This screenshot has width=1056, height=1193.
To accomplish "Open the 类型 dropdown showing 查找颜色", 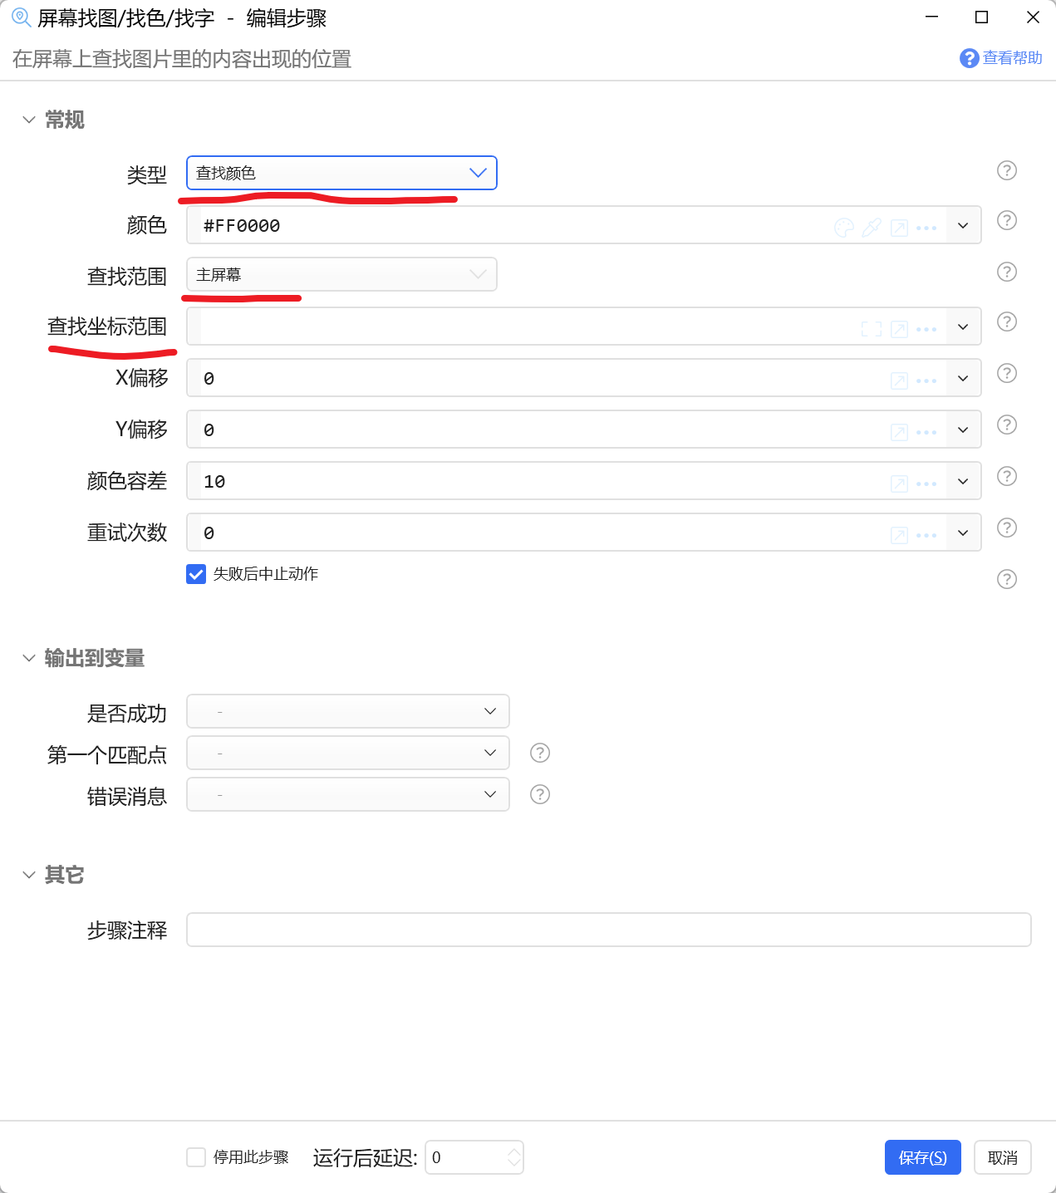I will tap(341, 173).
